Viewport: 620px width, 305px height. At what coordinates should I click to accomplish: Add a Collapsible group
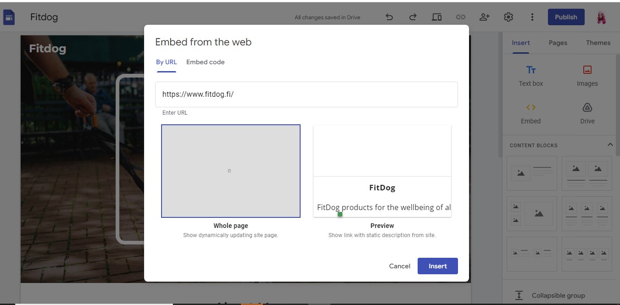coord(559,295)
